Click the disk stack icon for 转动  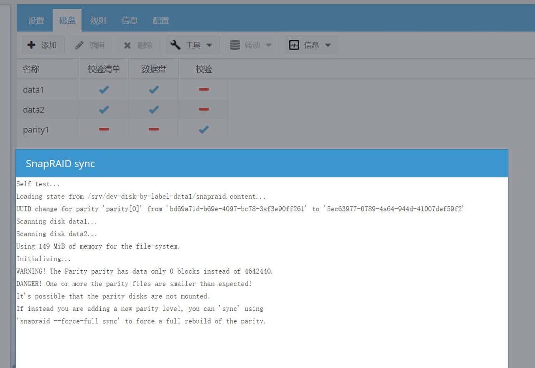pyautogui.click(x=235, y=45)
